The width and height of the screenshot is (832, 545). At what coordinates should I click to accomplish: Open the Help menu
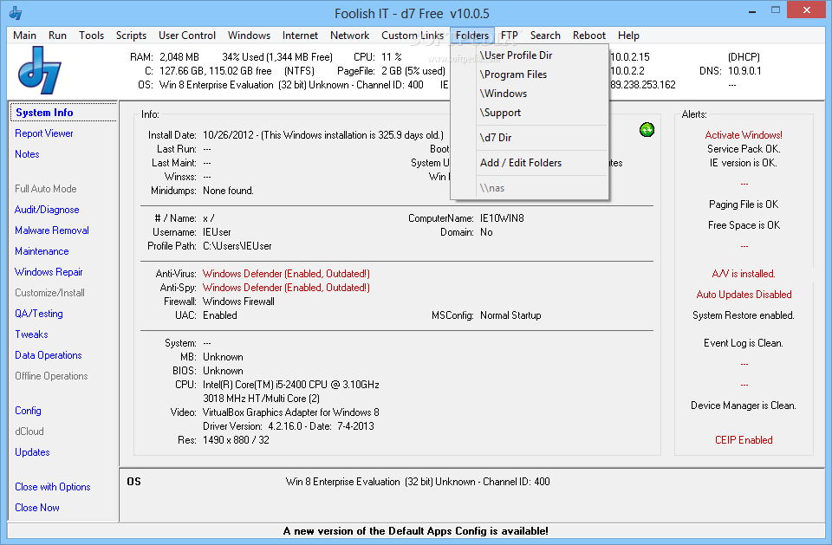[x=628, y=36]
